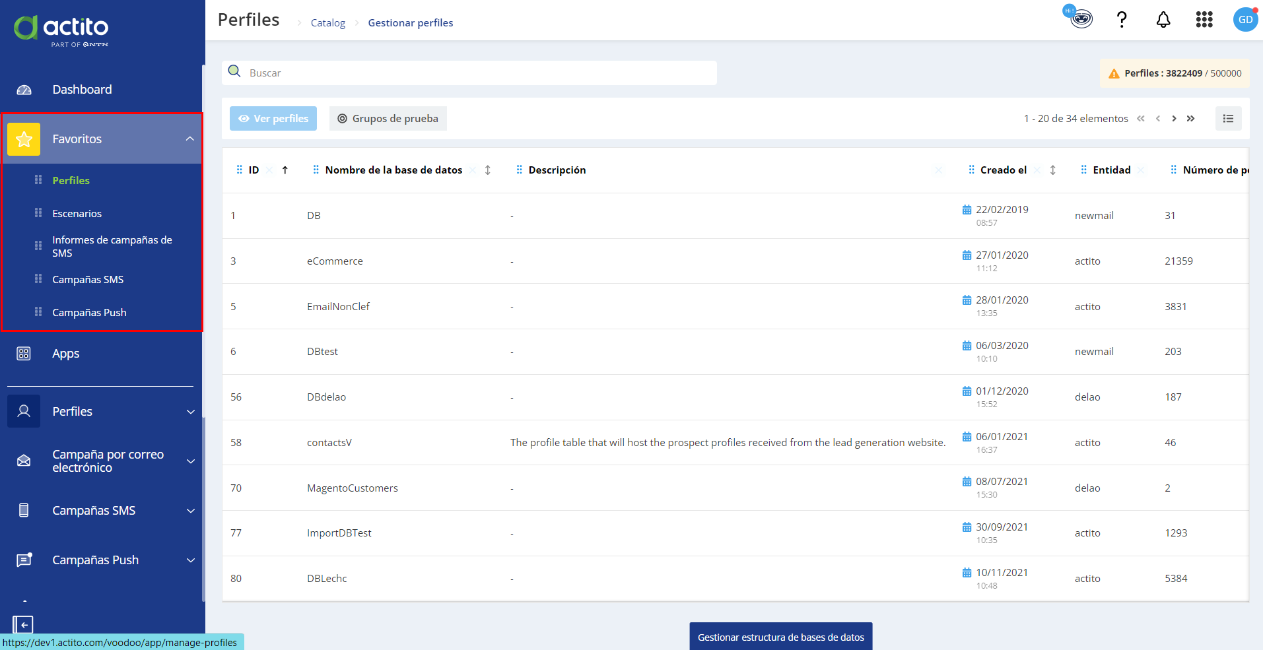Open the Apps grid icon in sidebar
The image size is (1263, 650).
24,354
